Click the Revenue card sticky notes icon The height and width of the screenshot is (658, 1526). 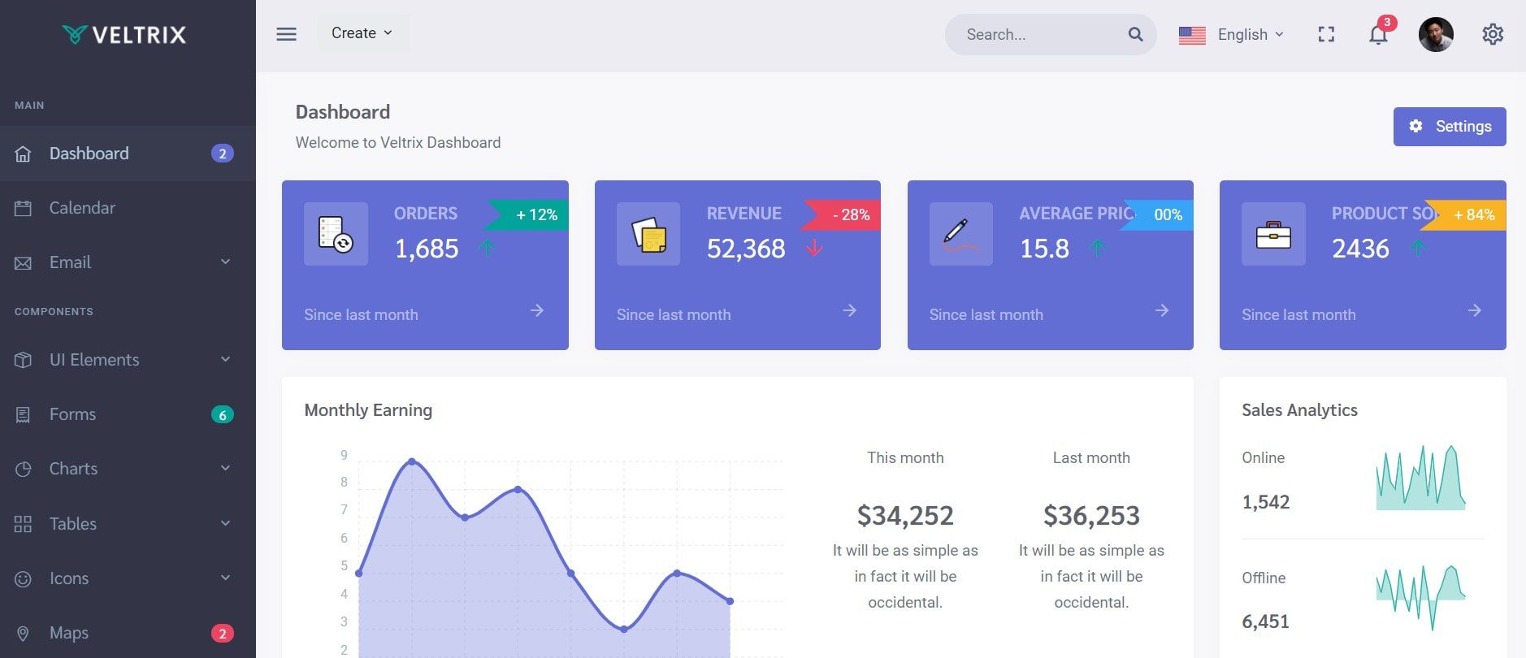coord(648,234)
